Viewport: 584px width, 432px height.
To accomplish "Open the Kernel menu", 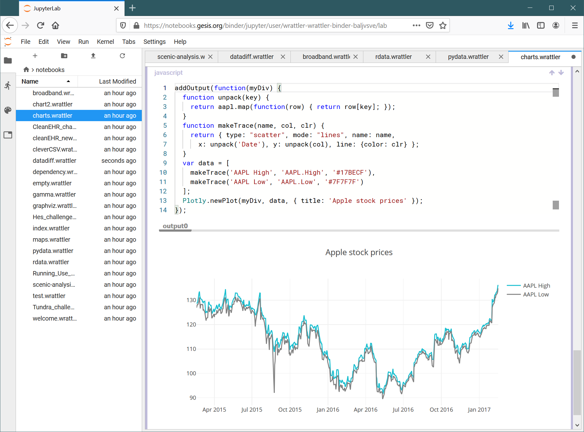I will coord(105,42).
